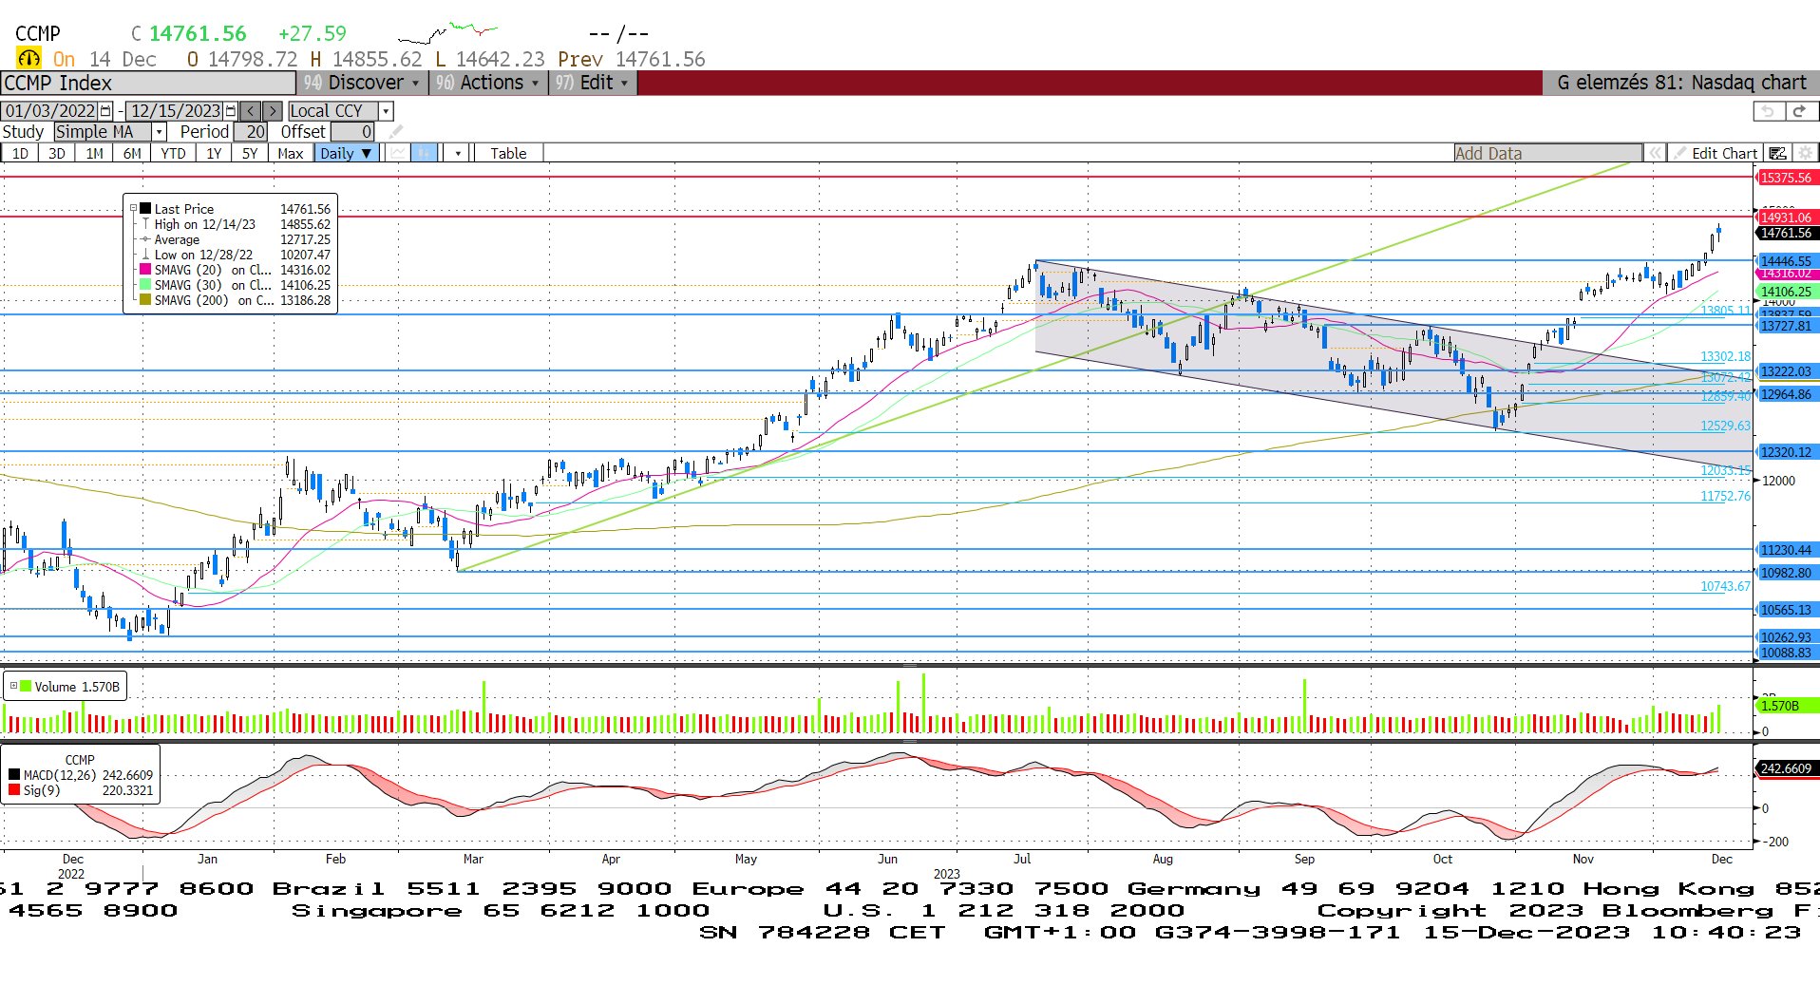1820x985 pixels.
Task: Click Volume green legend swatch
Action: point(26,686)
